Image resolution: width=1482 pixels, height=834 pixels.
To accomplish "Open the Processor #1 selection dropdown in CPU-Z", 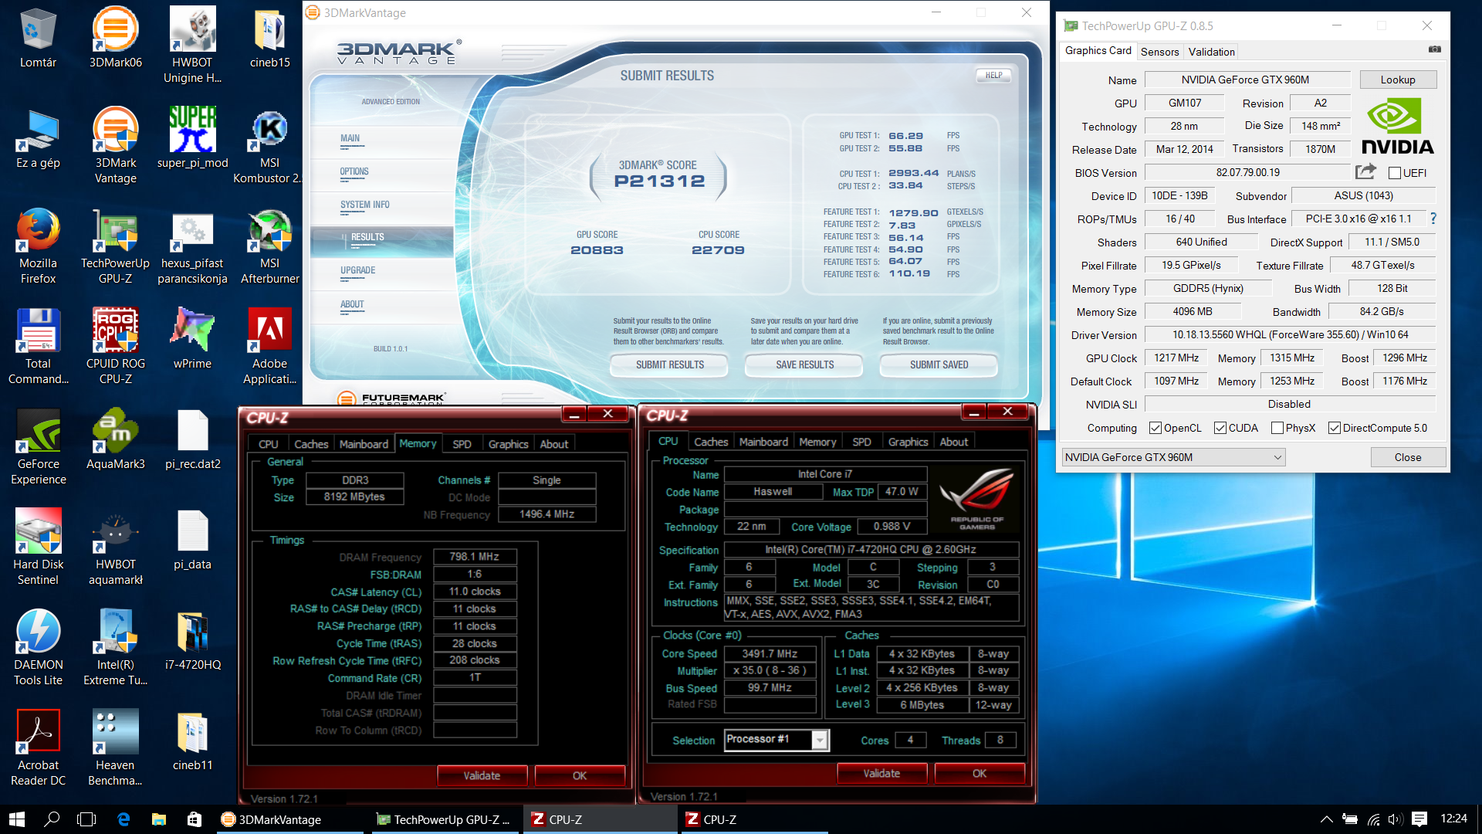I will 820,740.
